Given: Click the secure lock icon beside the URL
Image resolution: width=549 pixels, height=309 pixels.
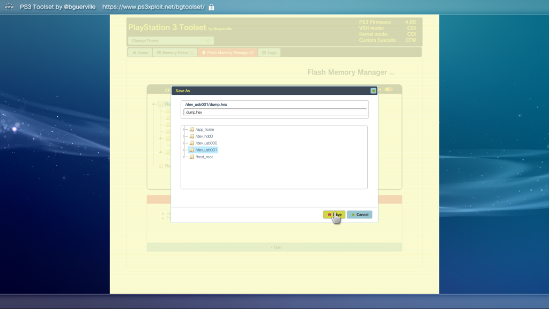Looking at the screenshot, I should 211,7.
